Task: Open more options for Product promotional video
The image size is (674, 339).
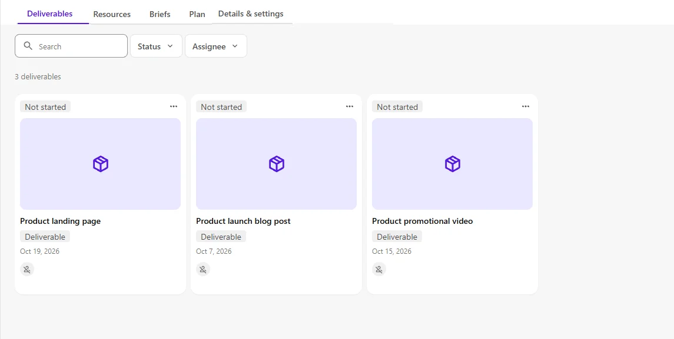Action: 525,106
